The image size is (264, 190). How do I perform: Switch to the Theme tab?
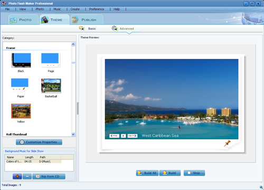coord(54,20)
